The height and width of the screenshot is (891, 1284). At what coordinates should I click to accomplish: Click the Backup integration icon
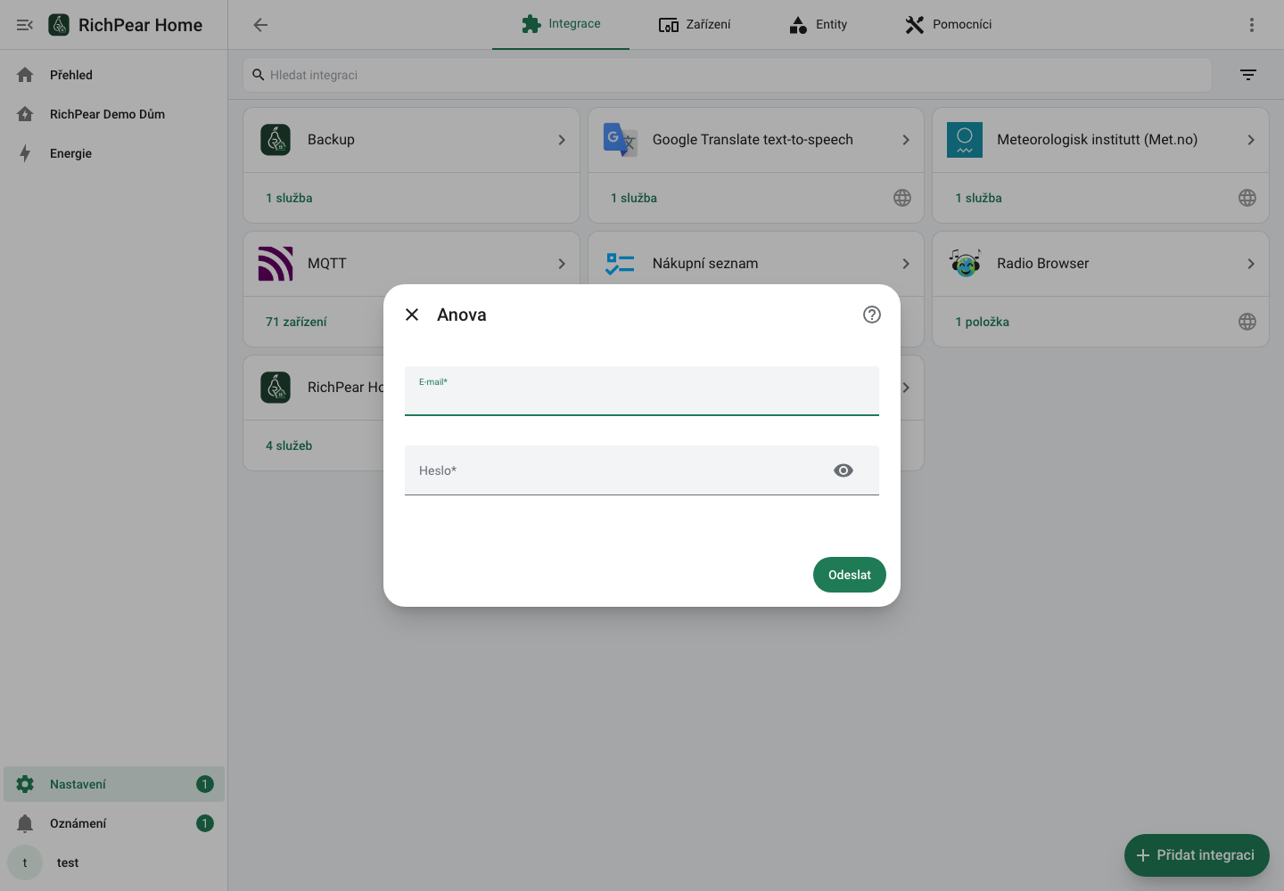(x=276, y=140)
